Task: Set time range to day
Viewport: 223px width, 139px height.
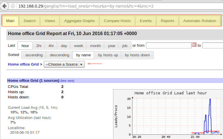Action: (x=64, y=46)
